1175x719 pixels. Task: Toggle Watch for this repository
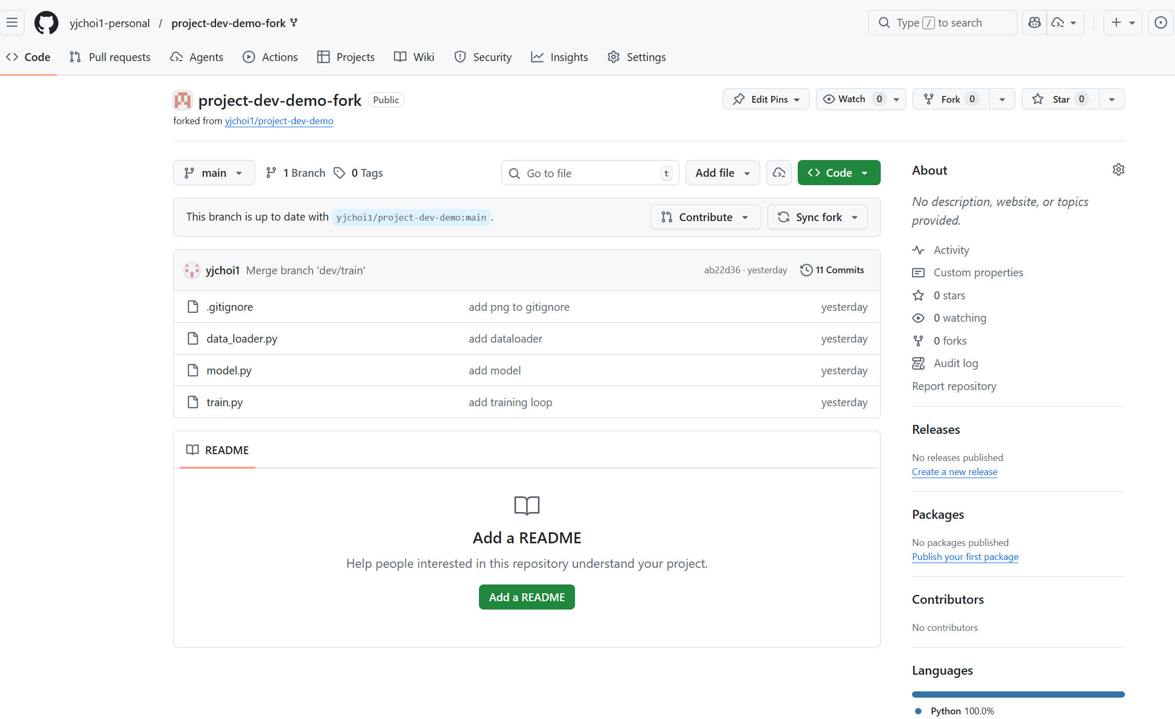tap(851, 99)
